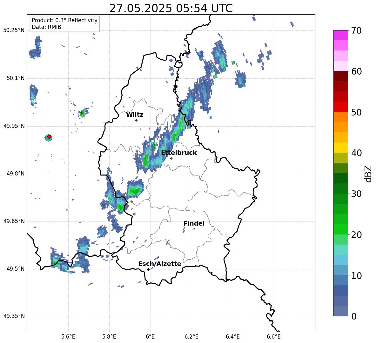This screenshot has width=376, height=343.
Task: Click the Ettelbruck city label
Action: coord(179,153)
